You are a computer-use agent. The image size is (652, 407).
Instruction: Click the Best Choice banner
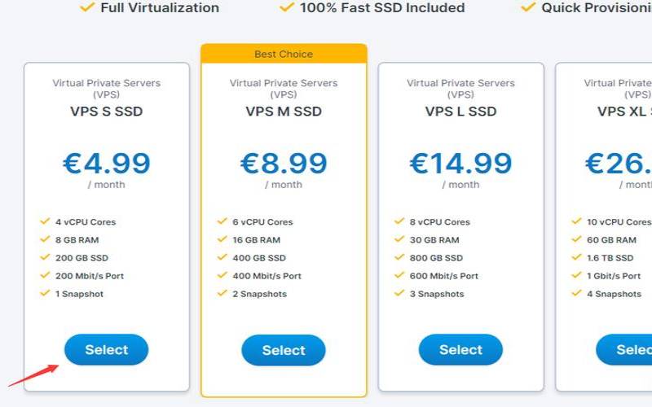tap(284, 55)
